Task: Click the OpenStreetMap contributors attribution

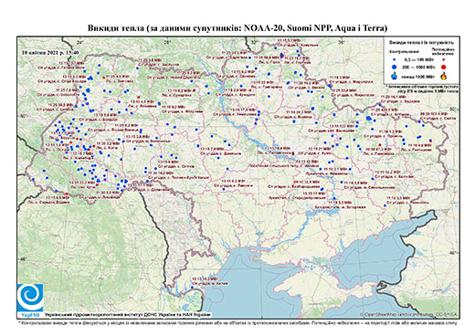Action: (409, 314)
